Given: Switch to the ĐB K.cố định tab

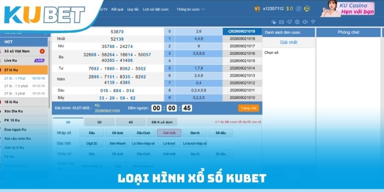Looking at the screenshot, I should 162,122.
